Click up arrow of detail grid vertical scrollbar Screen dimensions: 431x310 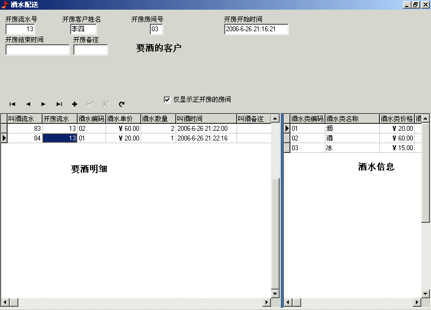(275, 118)
